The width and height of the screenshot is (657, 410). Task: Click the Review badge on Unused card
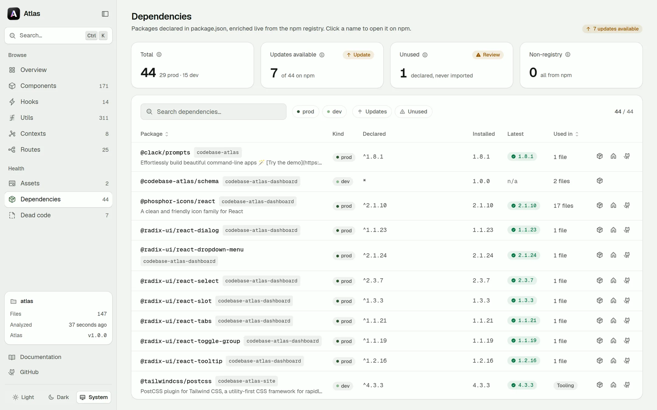(488, 55)
